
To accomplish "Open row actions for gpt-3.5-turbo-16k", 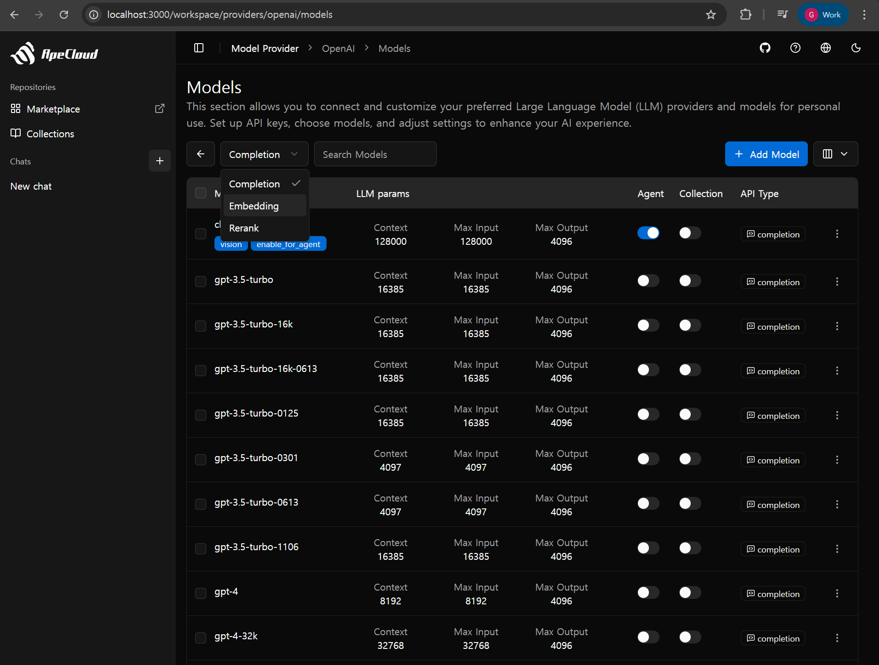I will click(837, 326).
